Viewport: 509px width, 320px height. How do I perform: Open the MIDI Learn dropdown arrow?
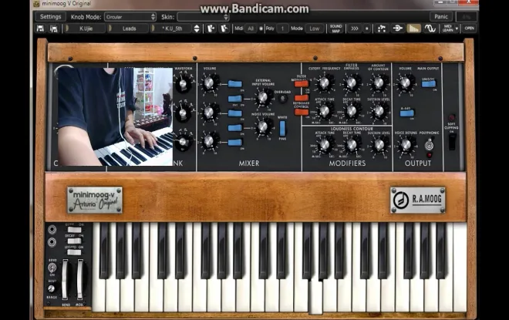[457, 29]
